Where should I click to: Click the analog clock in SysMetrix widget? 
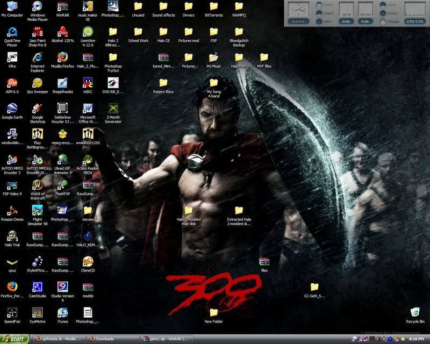click(x=298, y=9)
